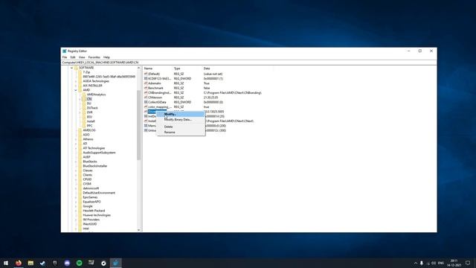Open the Edit menu
Screen dimensions: 476x268
(73, 57)
